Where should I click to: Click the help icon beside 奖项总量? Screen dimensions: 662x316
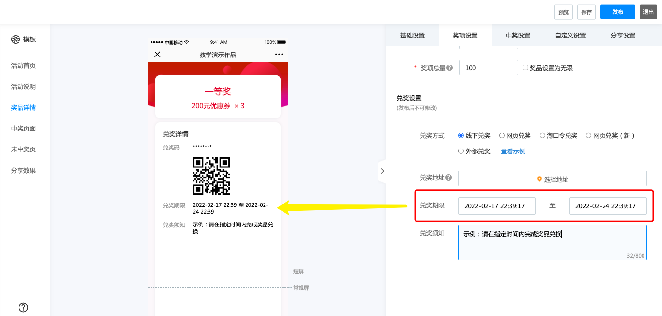point(449,68)
